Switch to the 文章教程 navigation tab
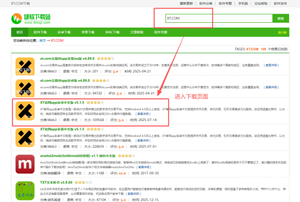Image resolution: width=300 pixels, height=202 pixels. pyautogui.click(x=137, y=32)
